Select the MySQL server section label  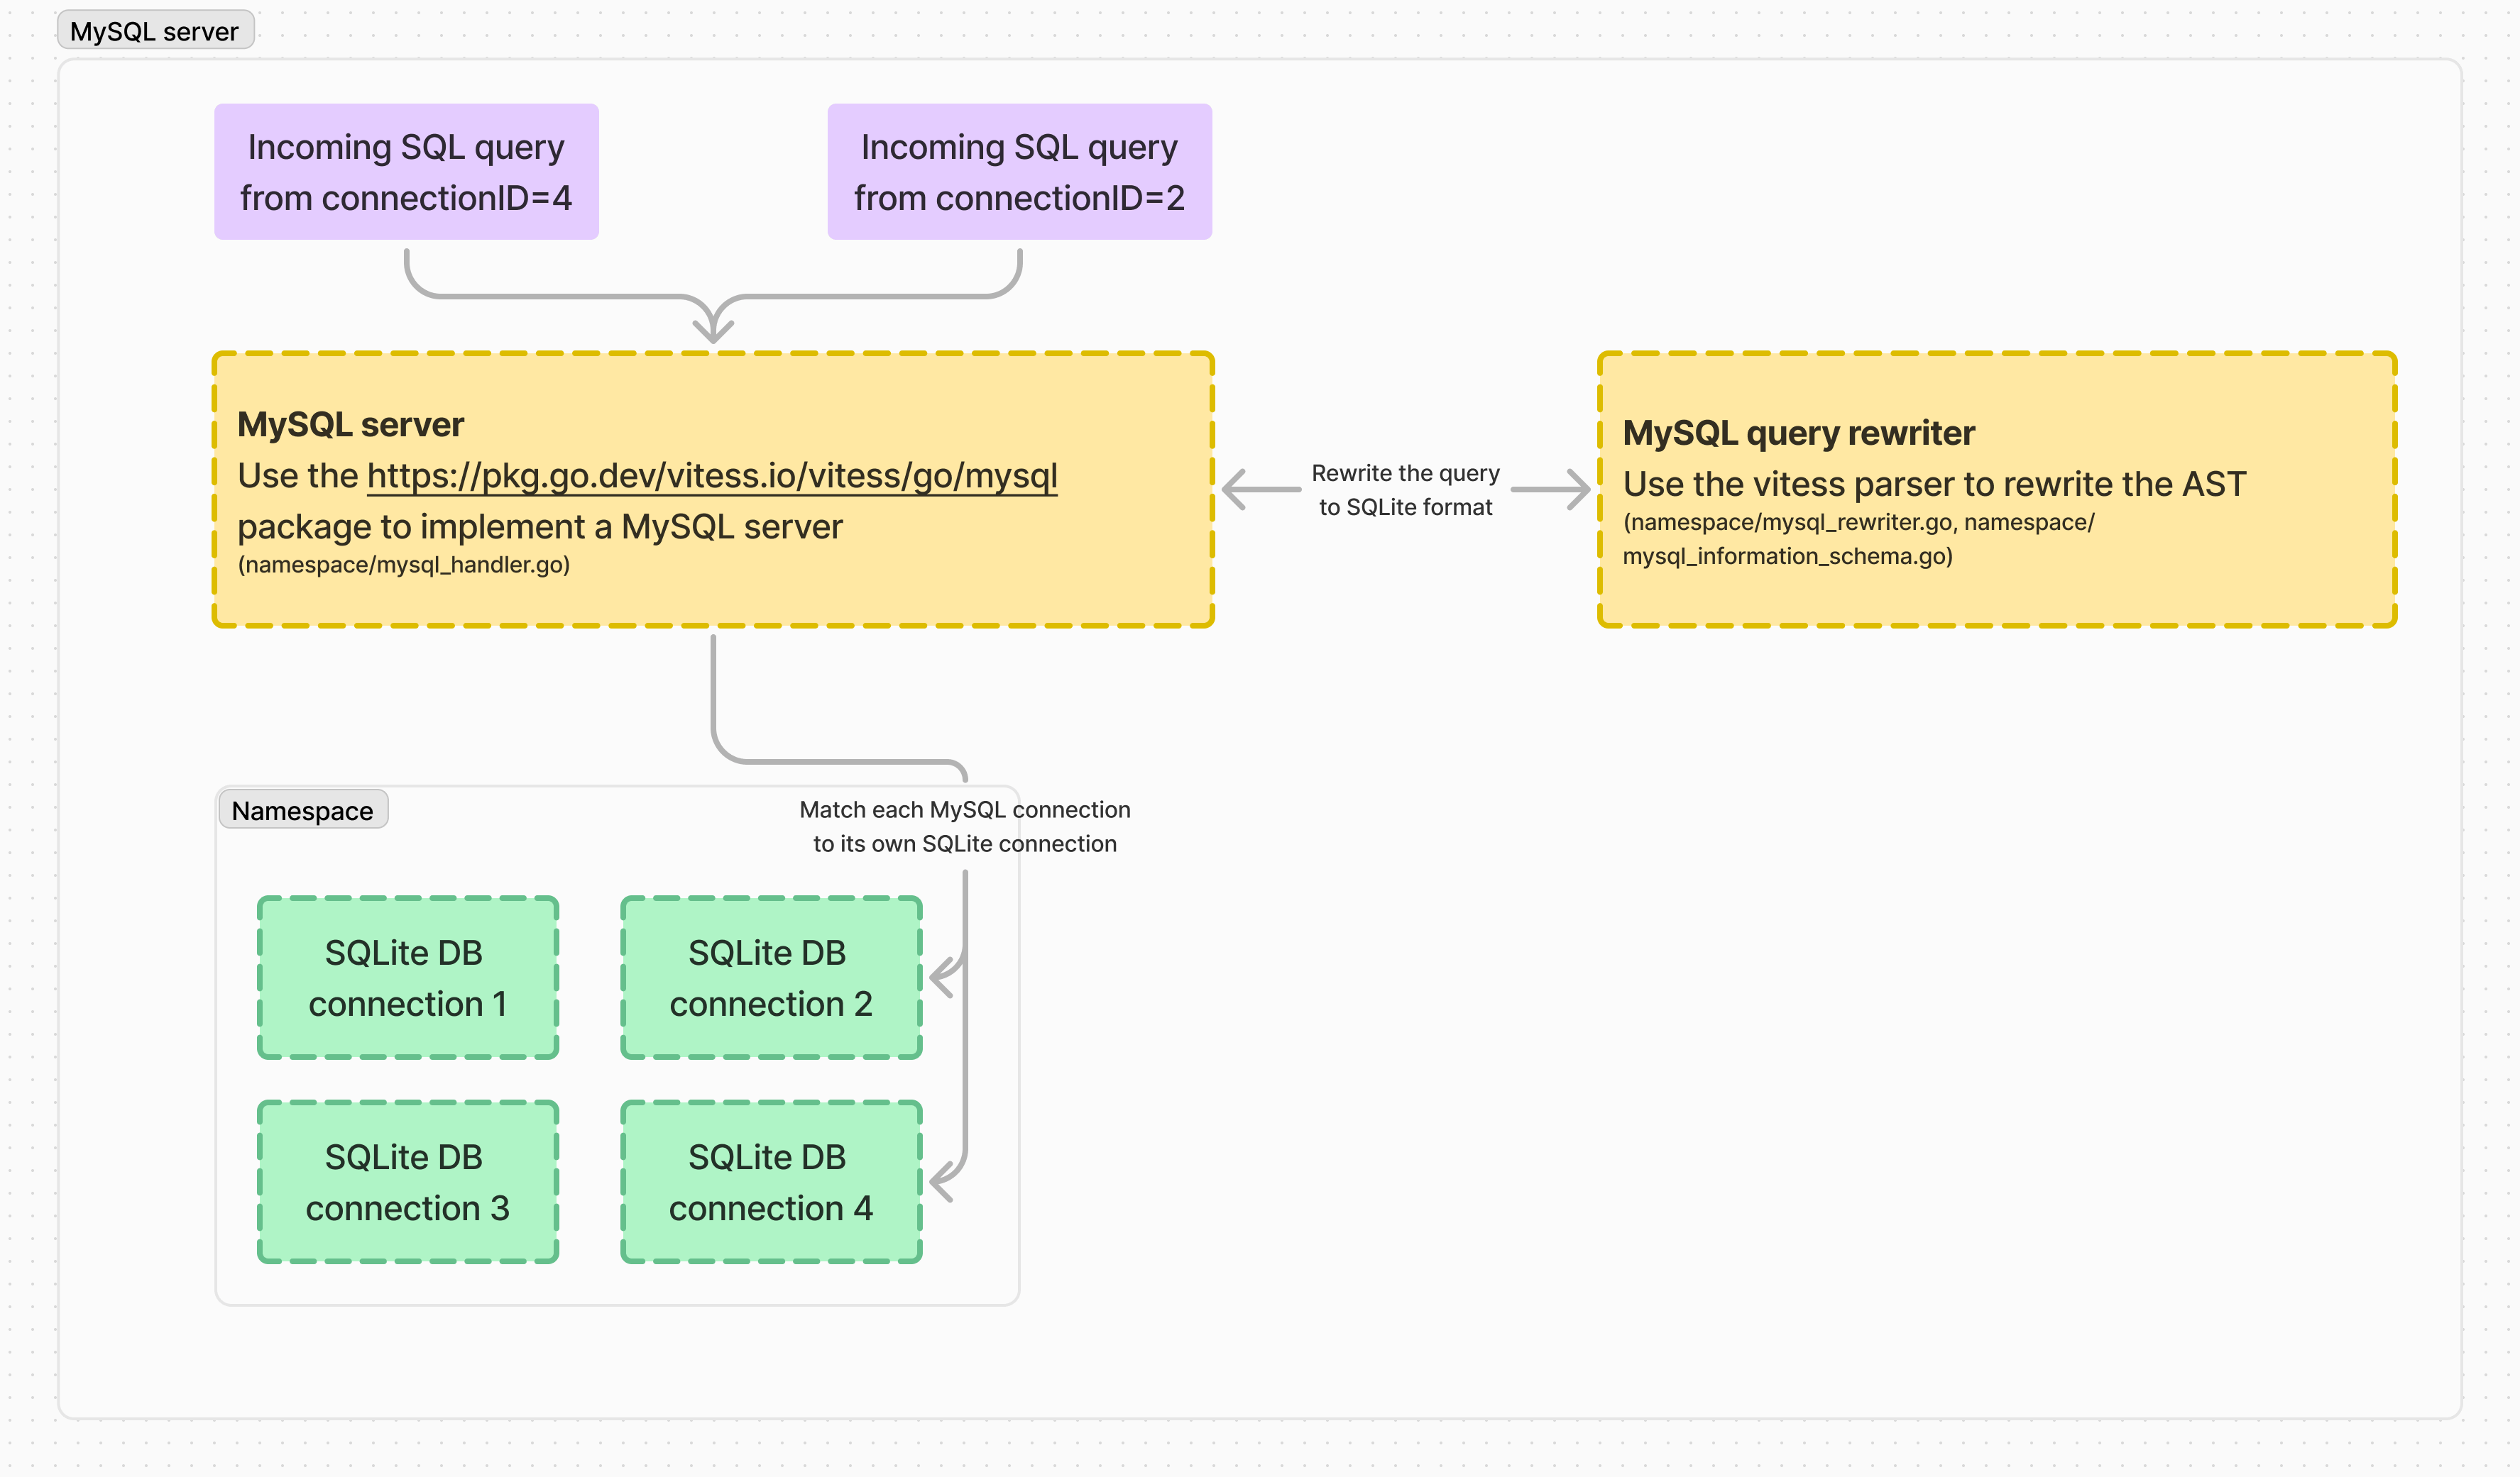pos(155,31)
